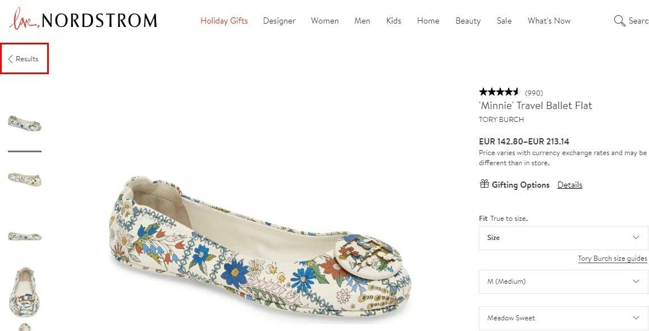Open the Holiday Gifts menu
This screenshot has width=649, height=331.
click(224, 21)
